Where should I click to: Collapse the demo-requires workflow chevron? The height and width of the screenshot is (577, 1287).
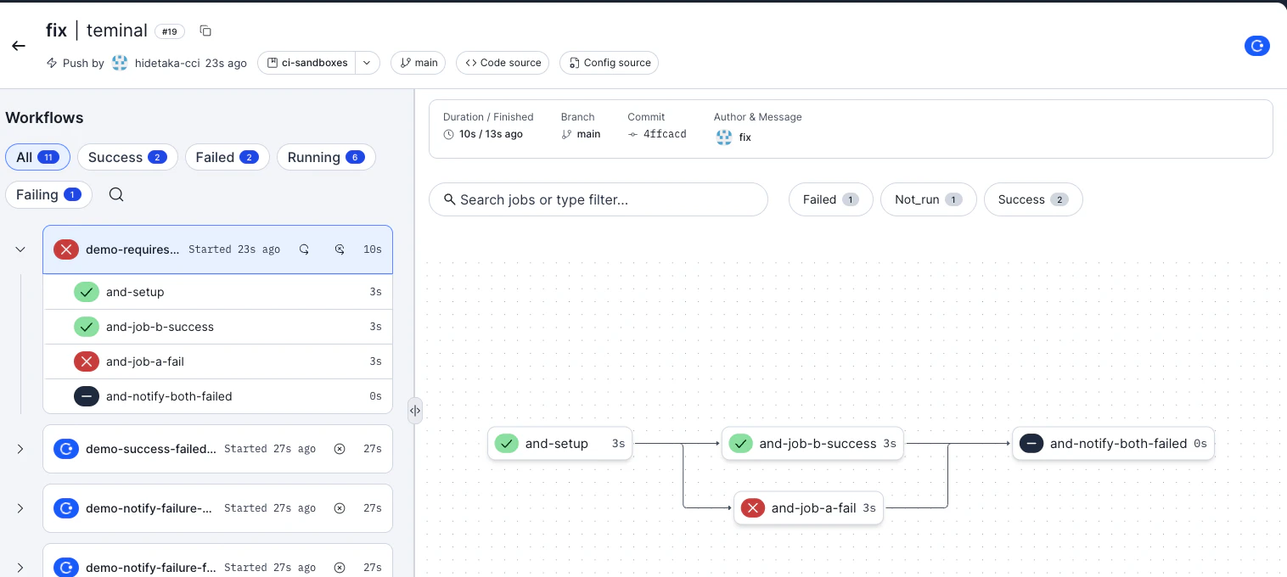pos(20,249)
